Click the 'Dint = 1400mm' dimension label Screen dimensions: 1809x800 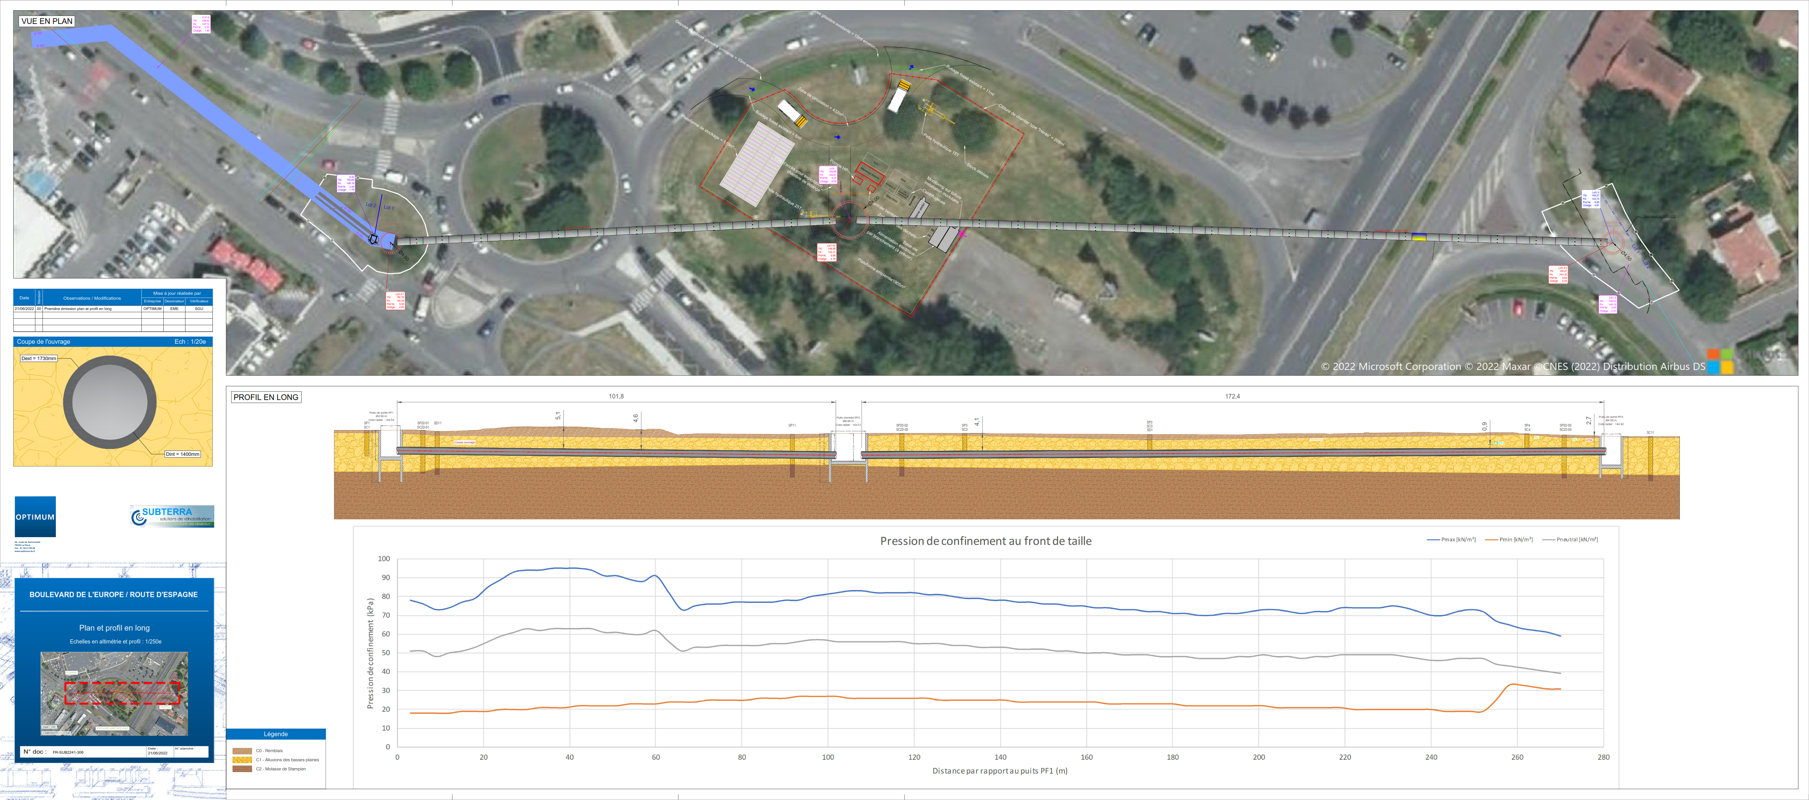[x=183, y=454]
